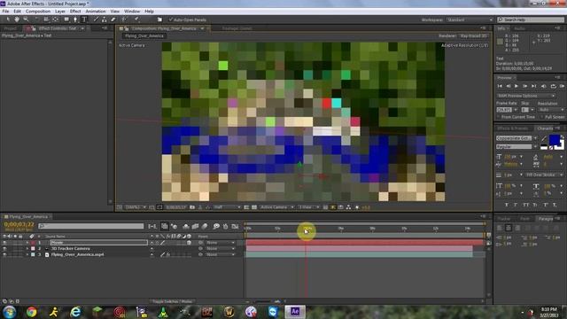Toggle loop option in Preview panel
The image size is (567, 319).
coord(553,86)
